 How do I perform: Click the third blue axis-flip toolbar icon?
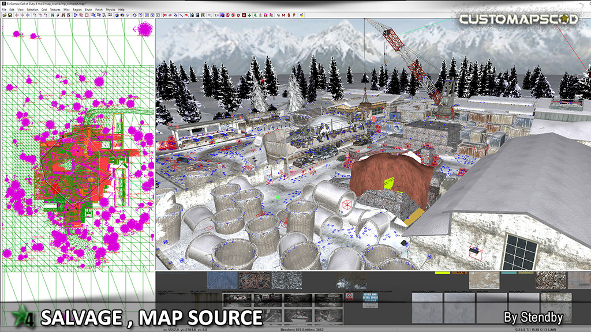pos(28,15)
